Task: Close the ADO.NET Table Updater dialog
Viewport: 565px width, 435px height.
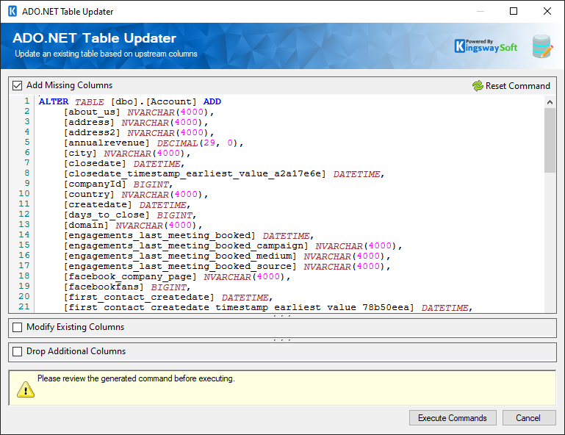Action: (x=547, y=12)
